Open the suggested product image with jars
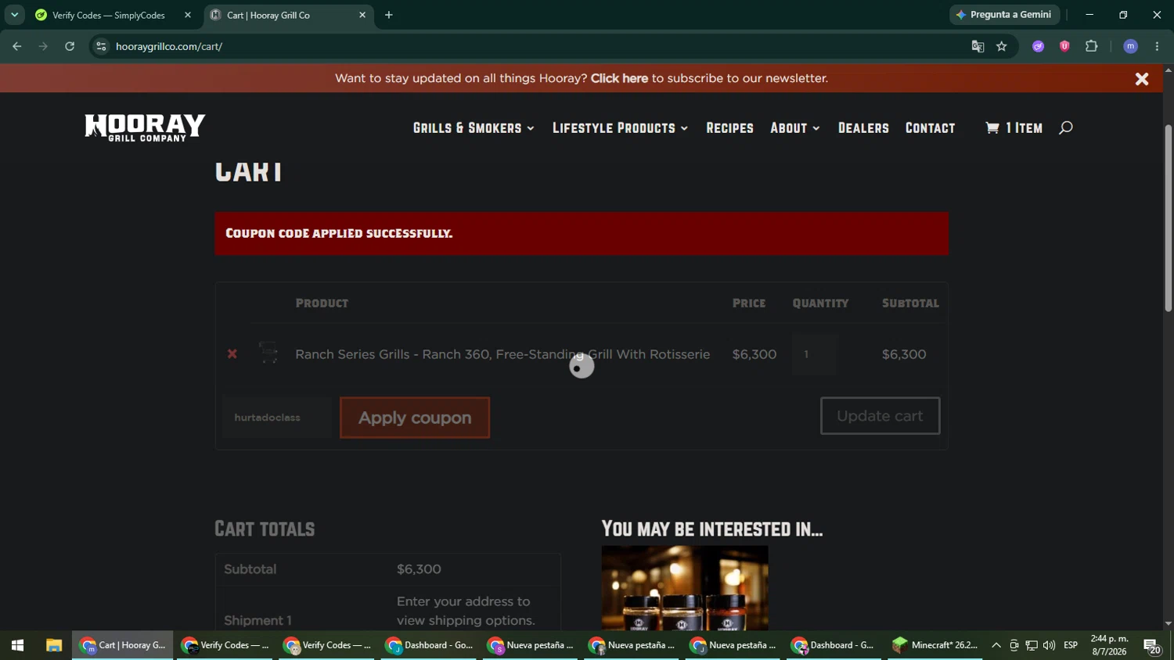This screenshot has height=660, width=1174. click(685, 588)
